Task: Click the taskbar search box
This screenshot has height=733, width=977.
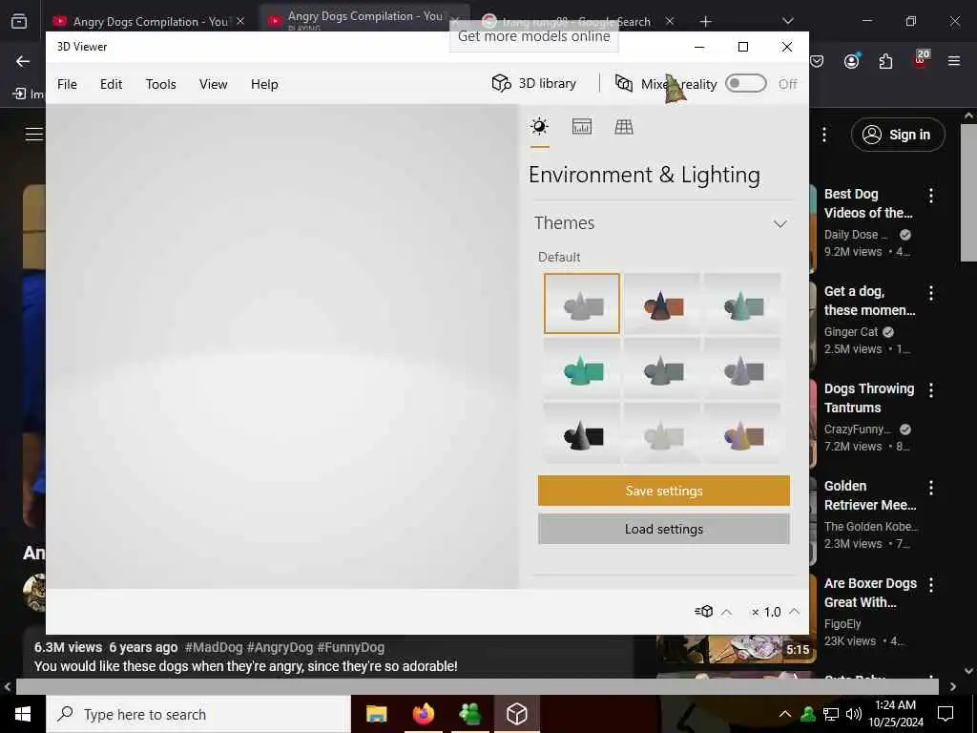Action: pos(198,714)
